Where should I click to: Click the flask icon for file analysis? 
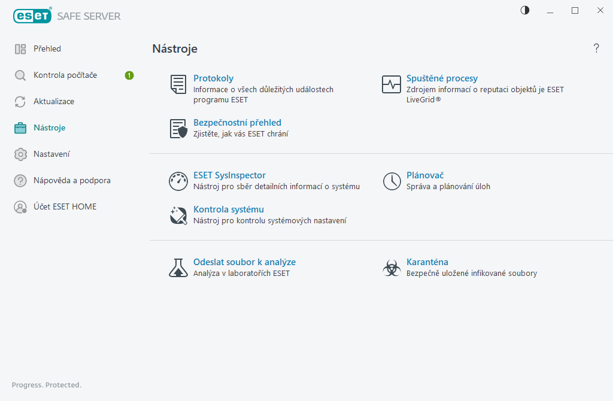point(178,268)
